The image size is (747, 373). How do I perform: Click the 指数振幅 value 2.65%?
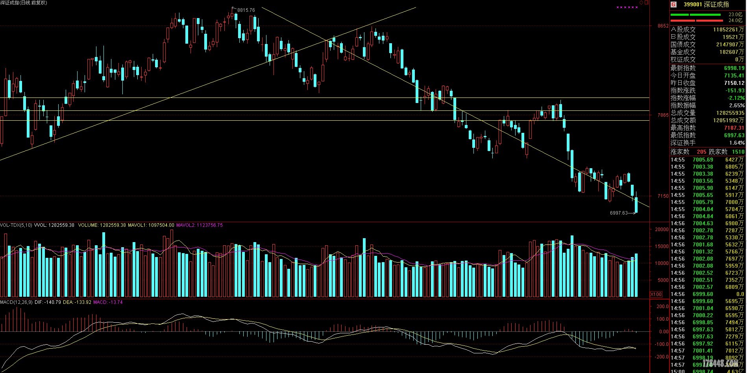[x=737, y=105]
